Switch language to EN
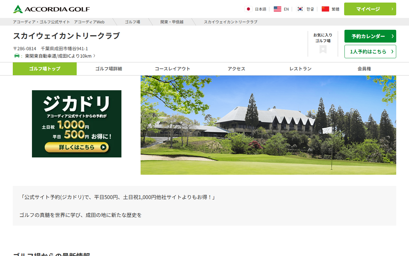Image resolution: width=409 pixels, height=256 pixels. click(286, 9)
